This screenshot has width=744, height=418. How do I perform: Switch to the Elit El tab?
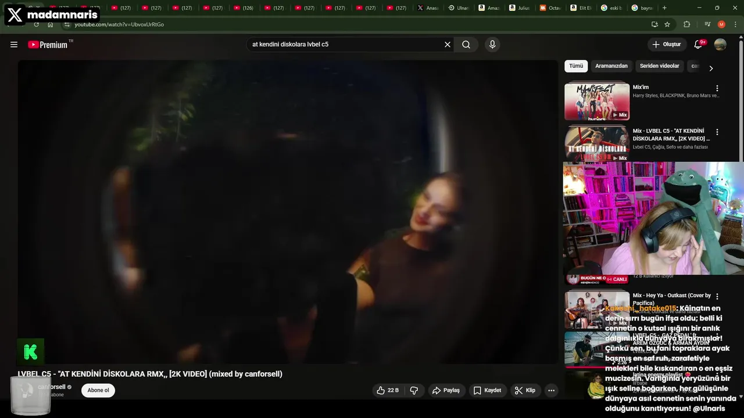(x=581, y=8)
